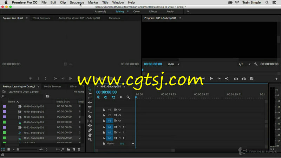281x158 pixels.
Task: Switch Project panel to icon view
Action: point(8,150)
